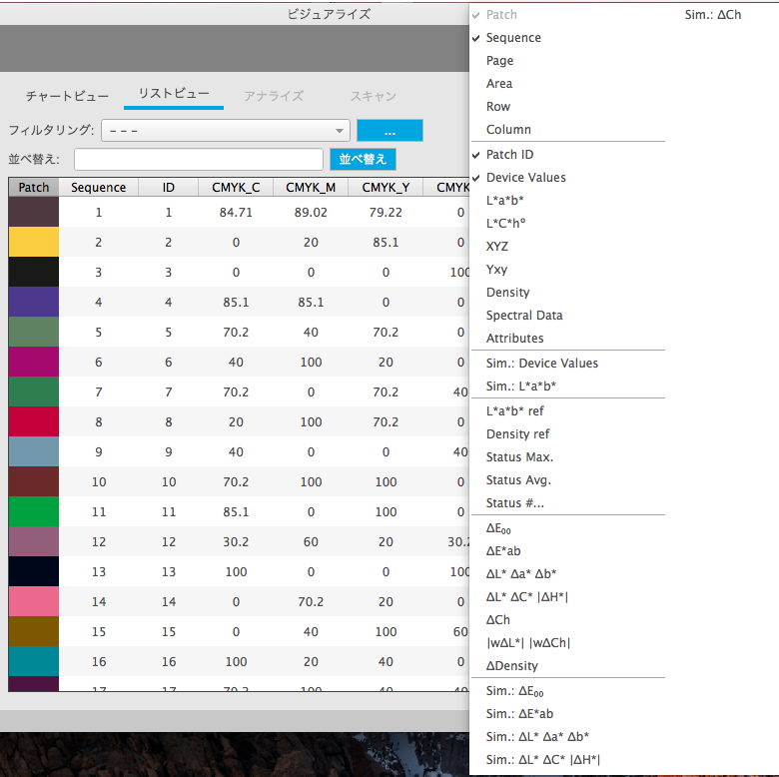The image size is (779, 777).
Task: Sort by ID column header
Action: coord(169,188)
